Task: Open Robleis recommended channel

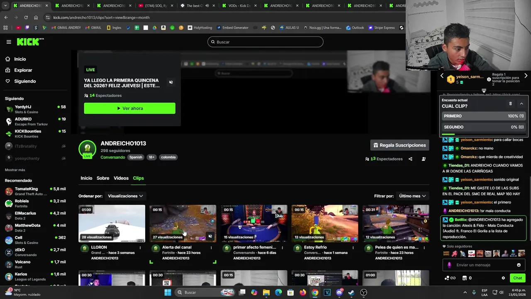Action: pos(35,203)
